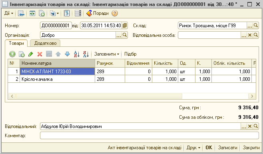Click the table scroll left arrow

coord(12,96)
